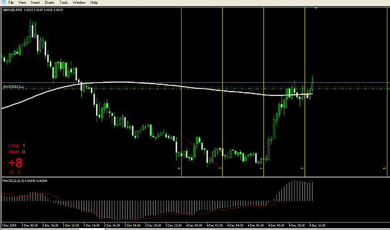Click the small red '+2' value
The width and height of the screenshot is (390, 230).
point(11,173)
